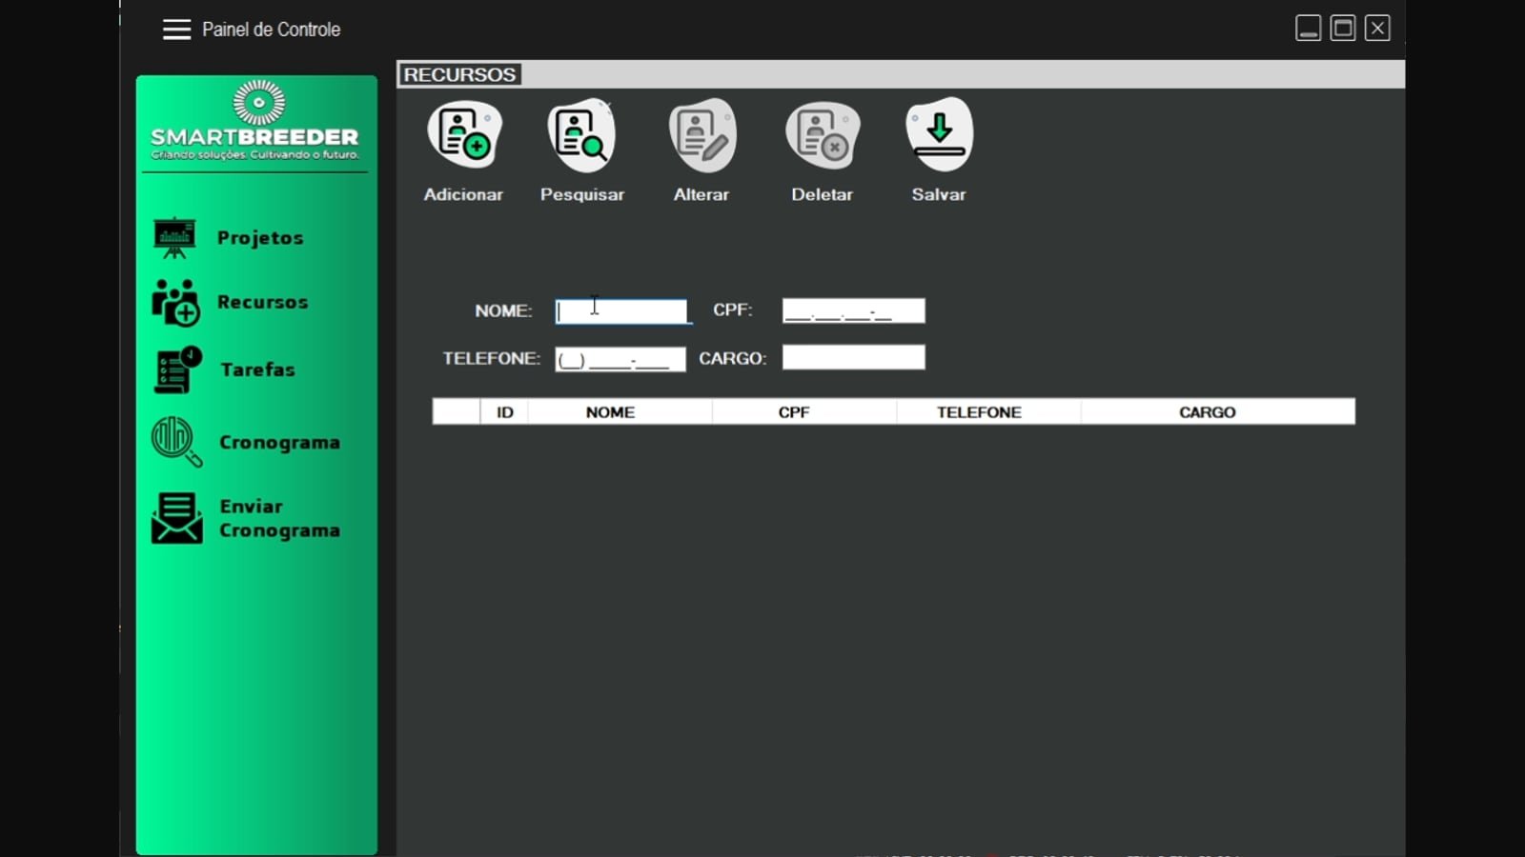Click the CPF masked input field
The height and width of the screenshot is (857, 1525).
pyautogui.click(x=854, y=310)
